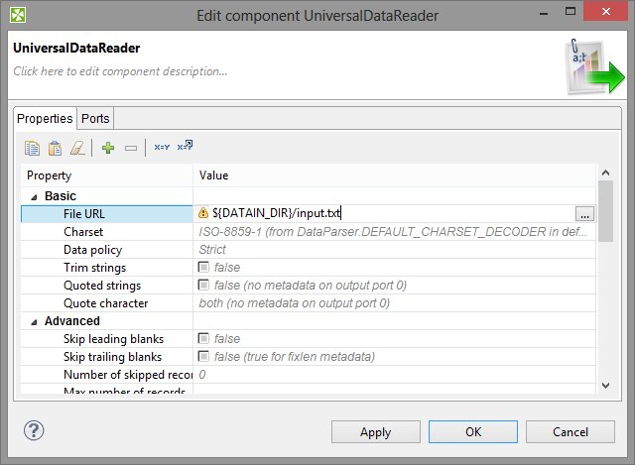Click the Copy icon in properties toolbar

32,148
